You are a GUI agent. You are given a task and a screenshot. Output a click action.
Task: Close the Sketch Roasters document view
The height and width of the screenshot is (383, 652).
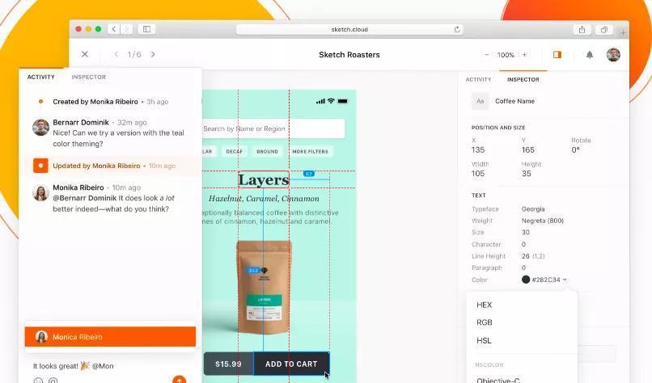[x=85, y=54]
